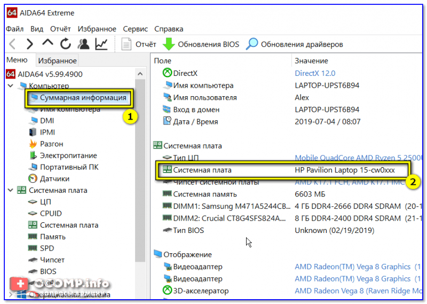Open the Mobile QuadCore AMD Ryzen link
Image resolution: width=427 pixels, height=304 pixels.
tap(358, 158)
